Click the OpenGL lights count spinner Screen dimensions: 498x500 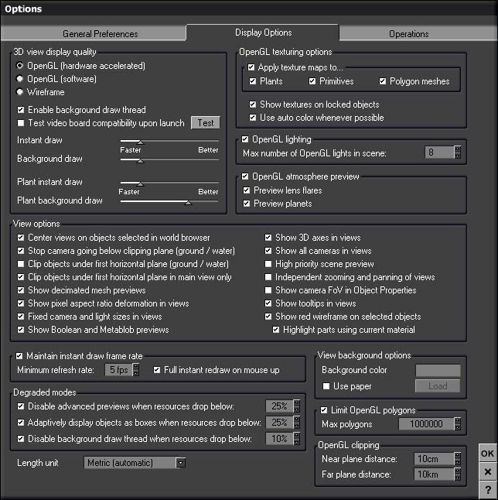point(457,152)
